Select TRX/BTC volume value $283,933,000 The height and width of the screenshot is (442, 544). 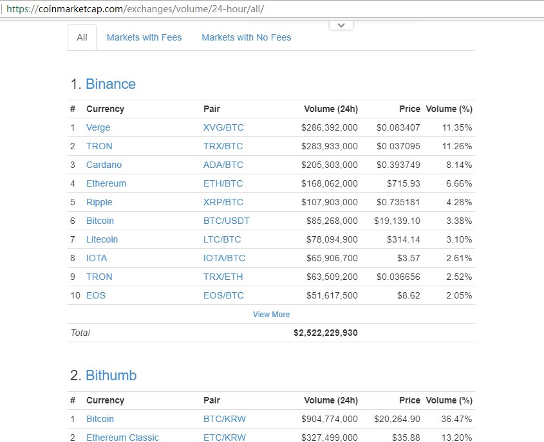tap(329, 146)
